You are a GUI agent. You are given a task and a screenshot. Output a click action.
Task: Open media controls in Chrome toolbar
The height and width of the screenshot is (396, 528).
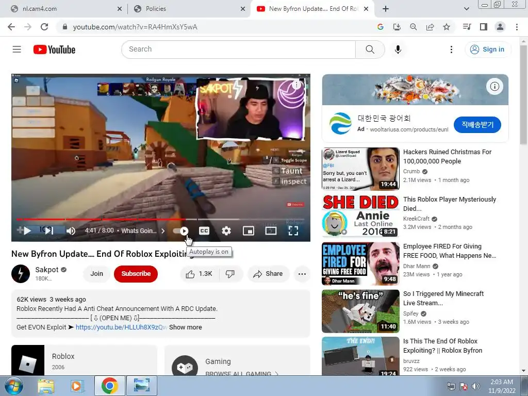tap(467, 27)
